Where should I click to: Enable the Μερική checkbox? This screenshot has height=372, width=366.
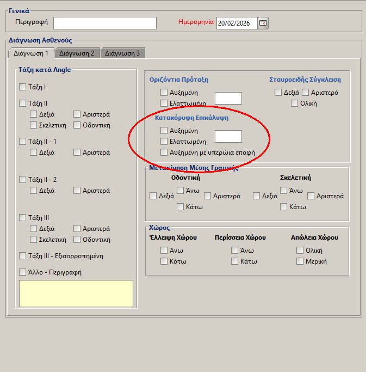300,261
